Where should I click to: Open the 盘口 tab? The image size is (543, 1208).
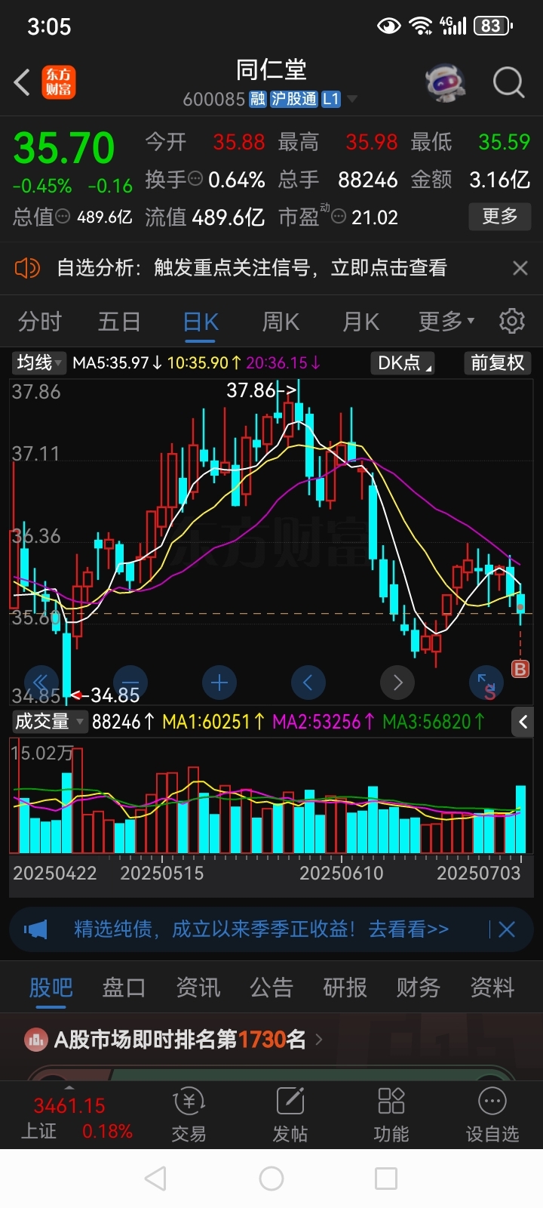coord(124,988)
